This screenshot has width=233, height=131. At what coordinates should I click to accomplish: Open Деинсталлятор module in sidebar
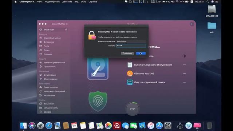(x=49, y=87)
